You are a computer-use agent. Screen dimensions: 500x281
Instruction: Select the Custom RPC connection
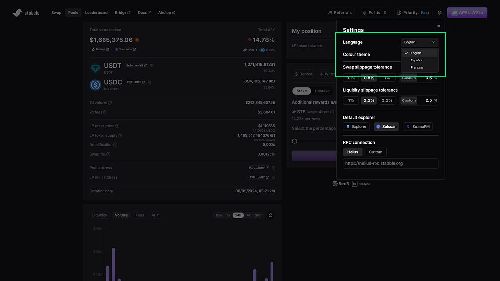coord(375,152)
